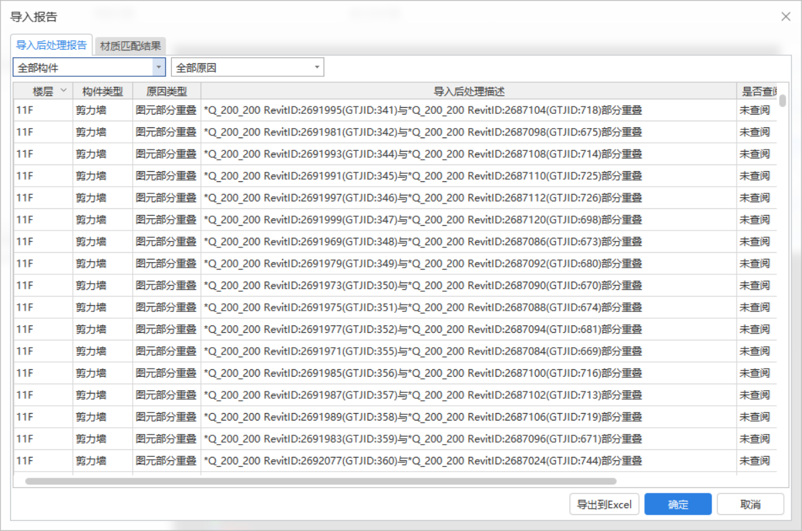Click 未查阅 in the GTJID:347 row

754,220
